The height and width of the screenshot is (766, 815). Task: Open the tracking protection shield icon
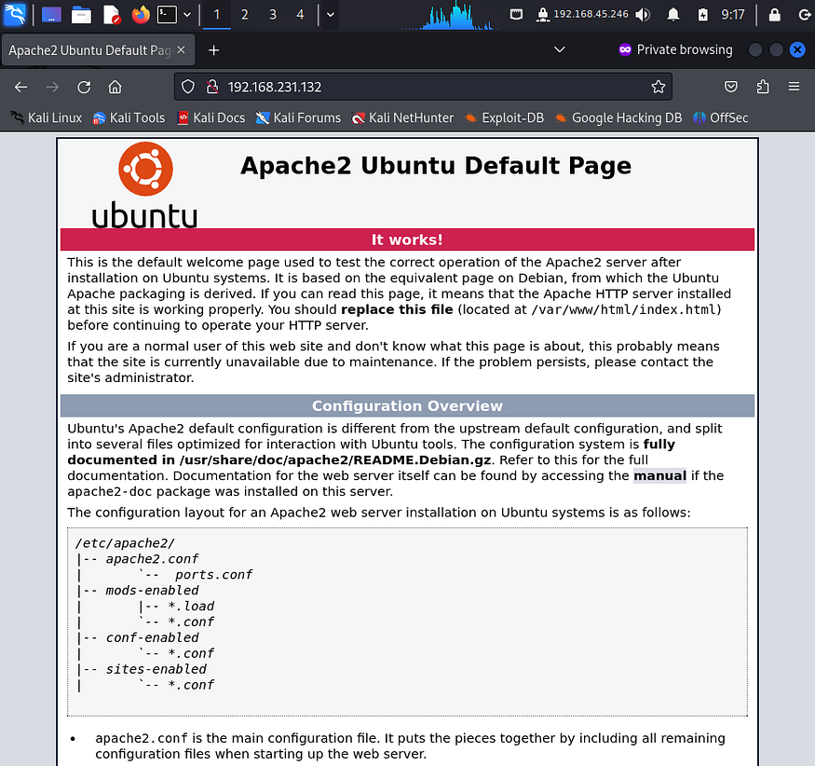tap(188, 87)
